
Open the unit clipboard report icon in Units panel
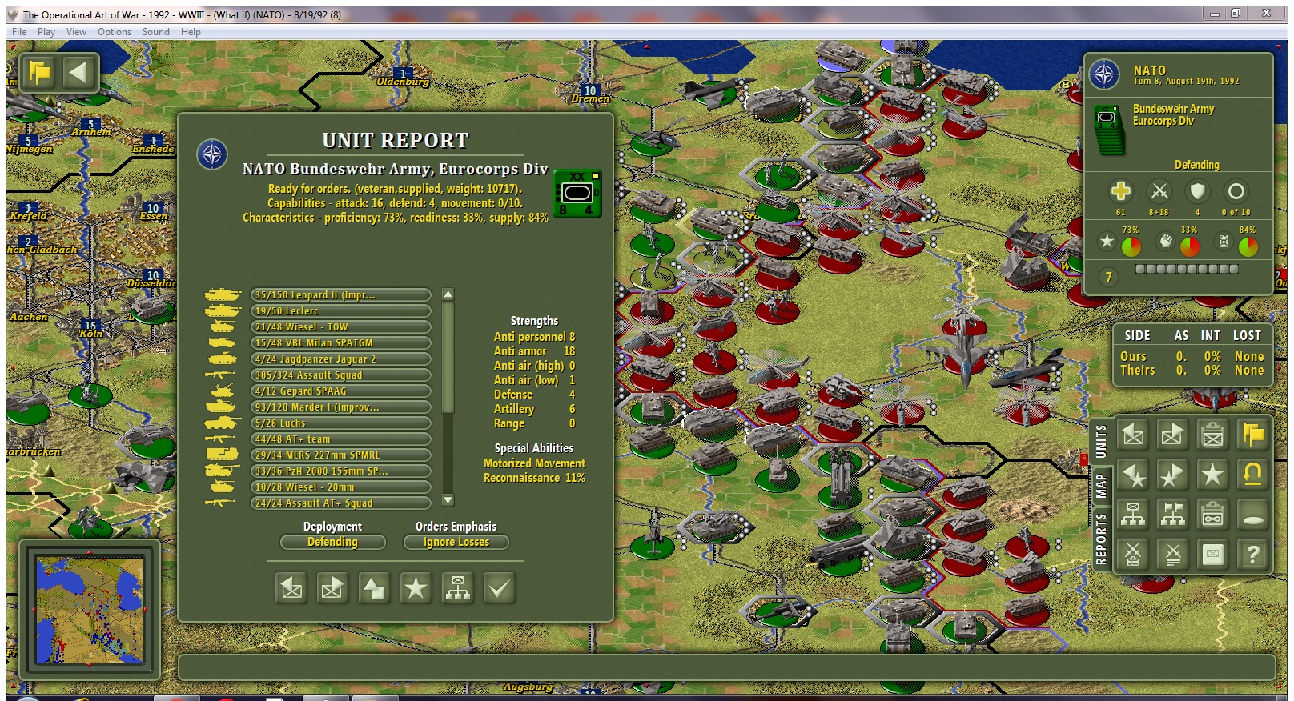coord(1212,435)
